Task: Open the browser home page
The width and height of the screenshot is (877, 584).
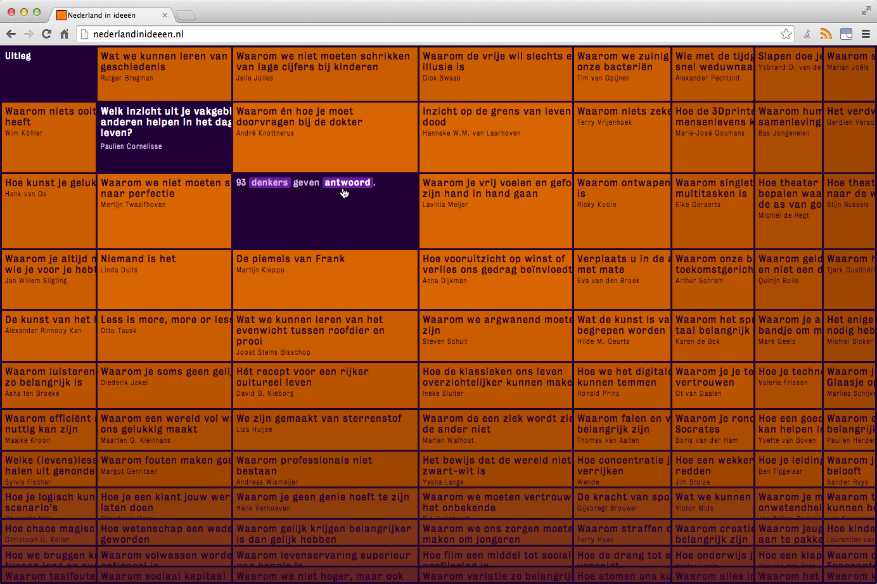Action: coord(64,34)
